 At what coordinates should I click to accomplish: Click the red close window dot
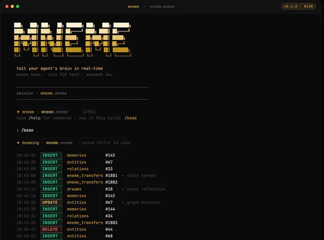click(x=7, y=6)
